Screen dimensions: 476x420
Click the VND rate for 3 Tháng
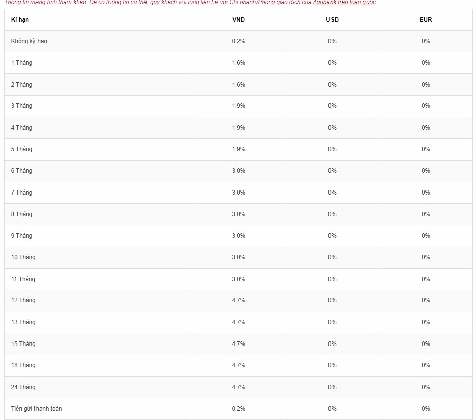(x=238, y=106)
